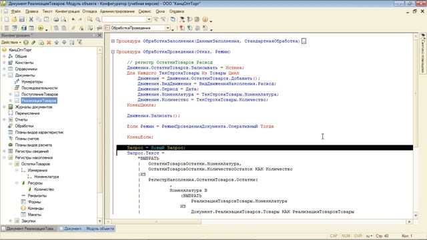Start debugging with yellow play icon
This screenshot has height=240, width=427.
click(41, 28)
